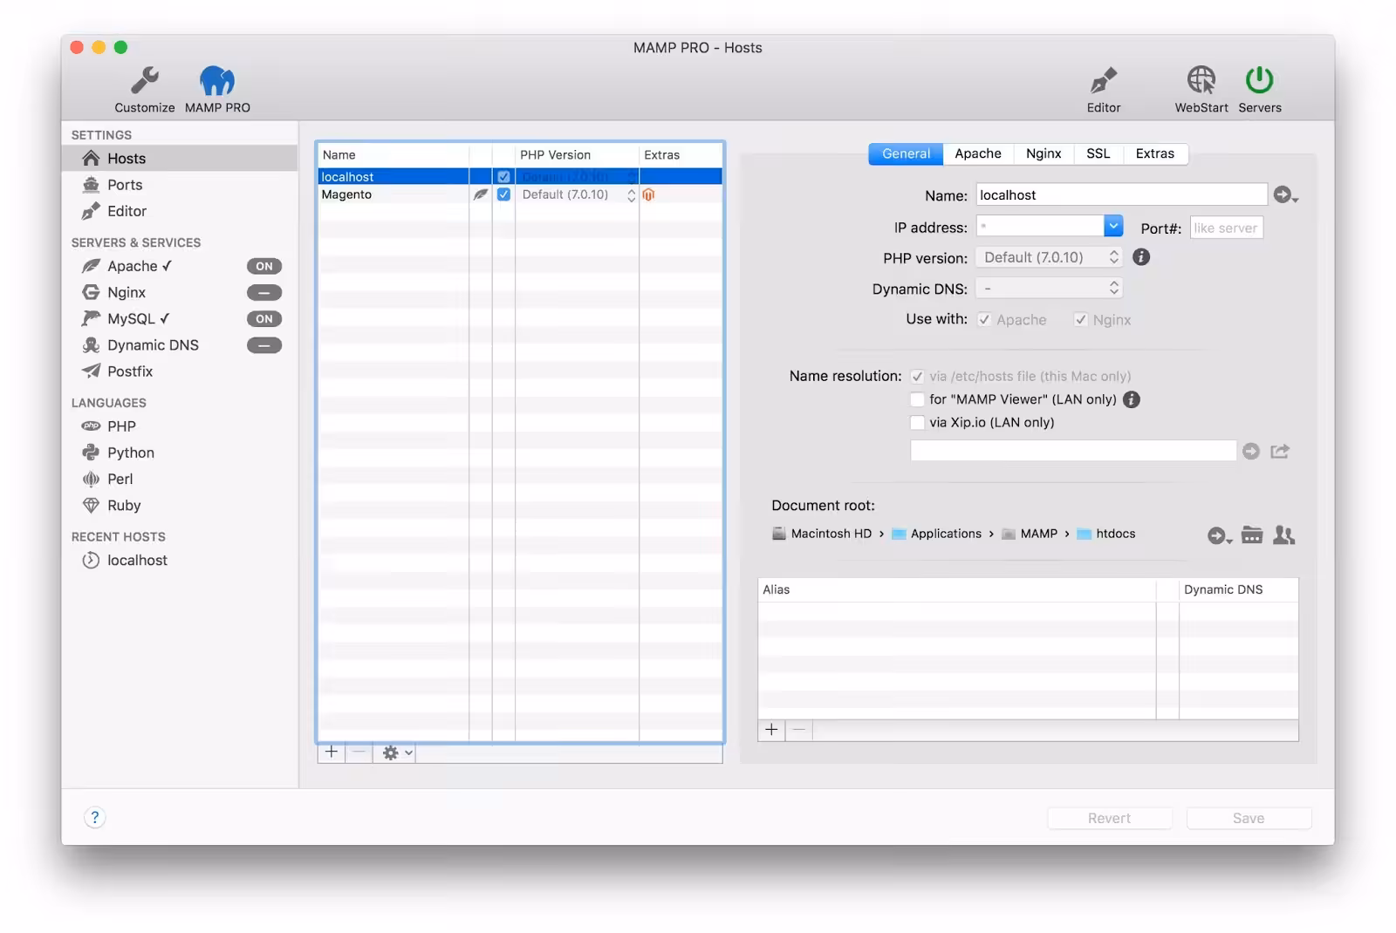Toggle the Magento host enabled checkbox
The width and height of the screenshot is (1396, 933).
503,194
